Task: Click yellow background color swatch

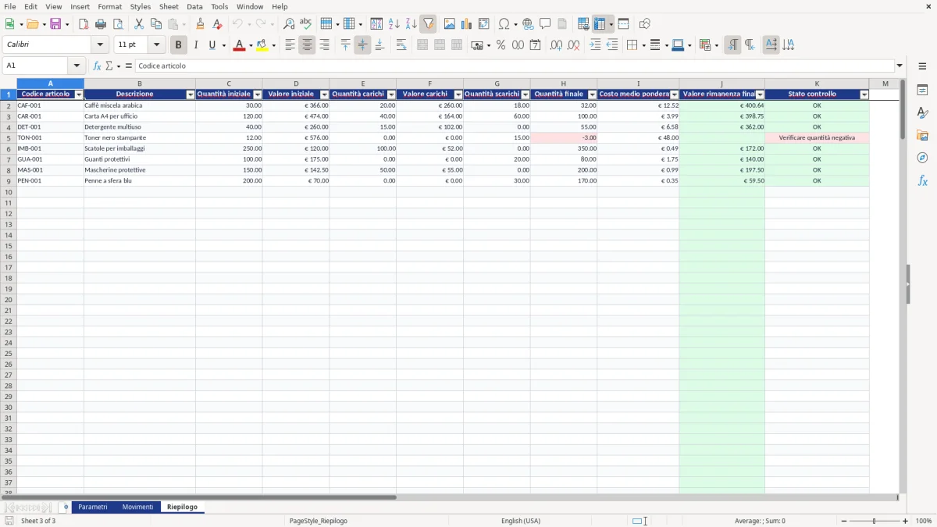Action: (262, 45)
